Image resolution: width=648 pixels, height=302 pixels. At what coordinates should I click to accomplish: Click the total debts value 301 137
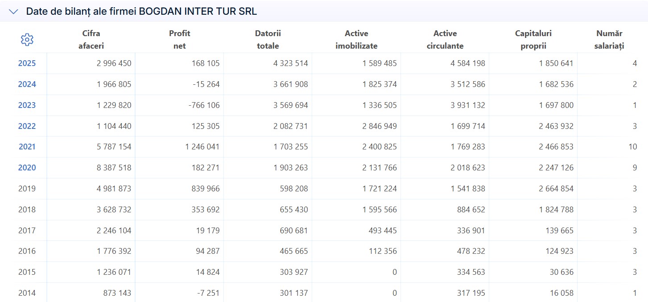click(x=293, y=293)
